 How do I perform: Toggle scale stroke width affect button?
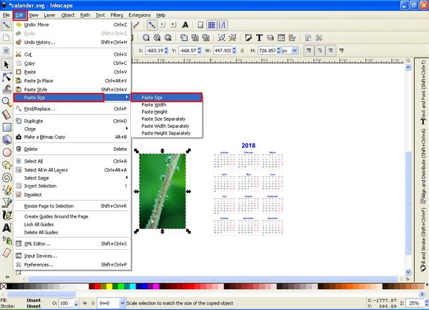point(309,51)
